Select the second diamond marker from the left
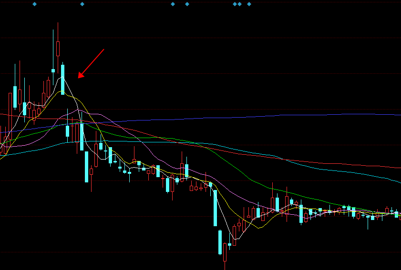Image resolution: width=401 pixels, height=270 pixels. tap(82, 4)
